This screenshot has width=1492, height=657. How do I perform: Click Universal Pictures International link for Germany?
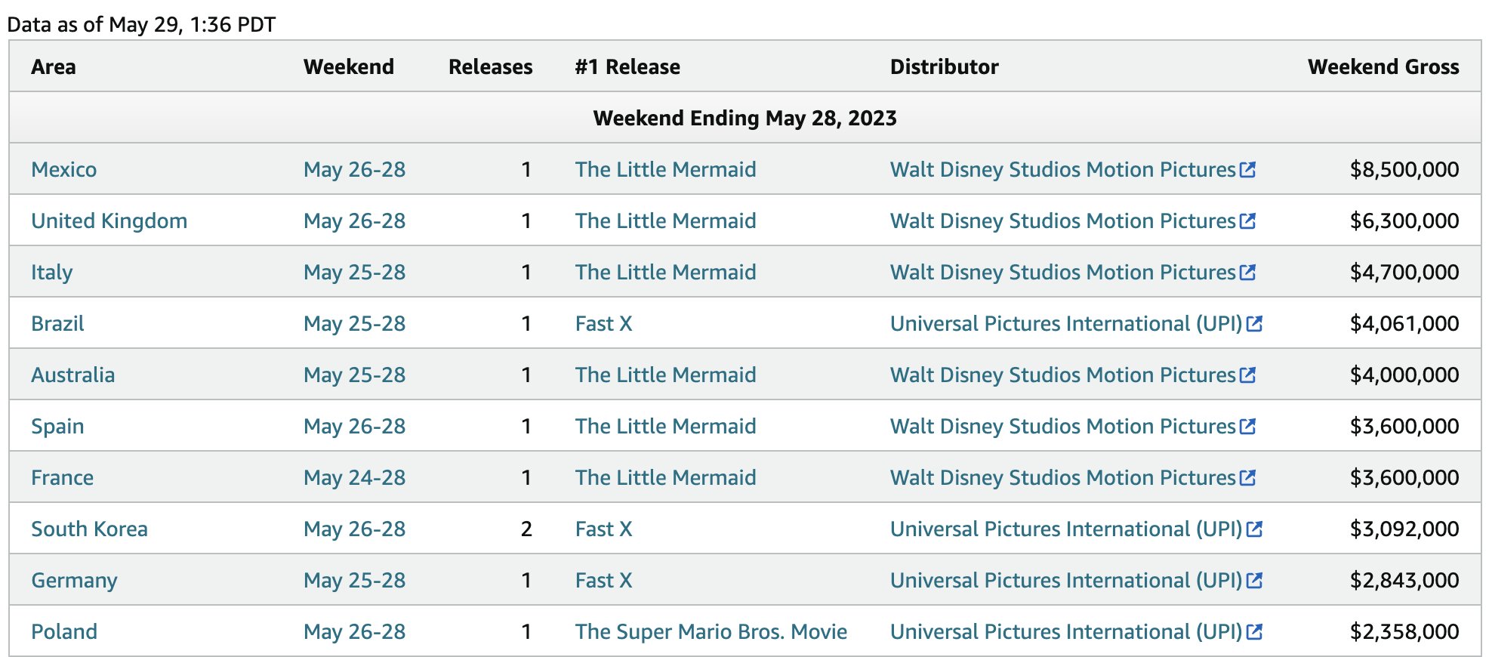coord(1065,581)
